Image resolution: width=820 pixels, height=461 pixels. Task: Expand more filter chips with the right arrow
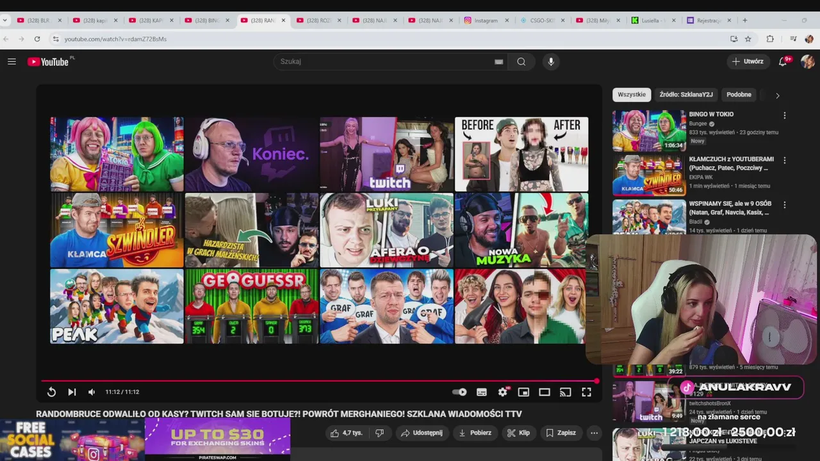tap(778, 95)
